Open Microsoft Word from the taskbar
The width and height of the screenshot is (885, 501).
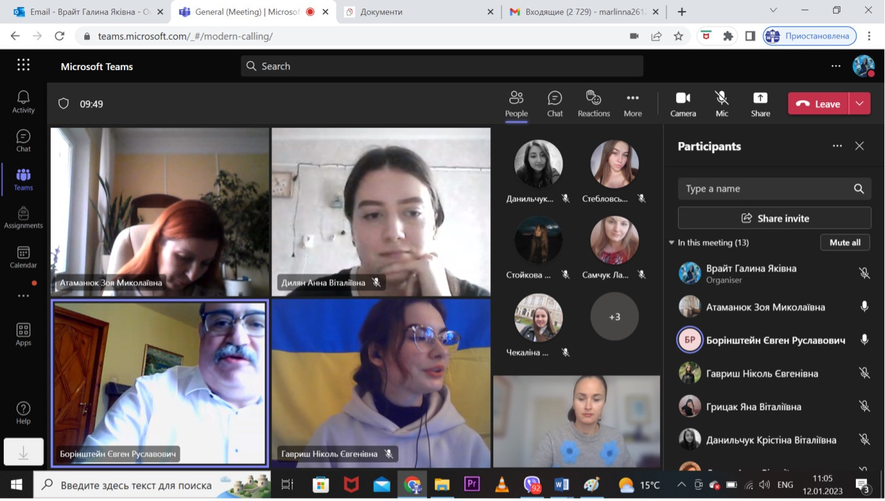pyautogui.click(x=561, y=485)
